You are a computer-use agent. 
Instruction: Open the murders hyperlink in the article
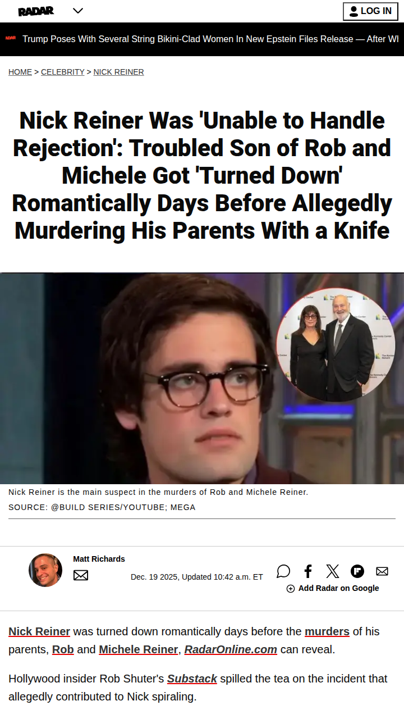coord(327,631)
